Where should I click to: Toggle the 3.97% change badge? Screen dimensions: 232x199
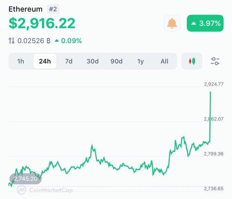pyautogui.click(x=205, y=23)
